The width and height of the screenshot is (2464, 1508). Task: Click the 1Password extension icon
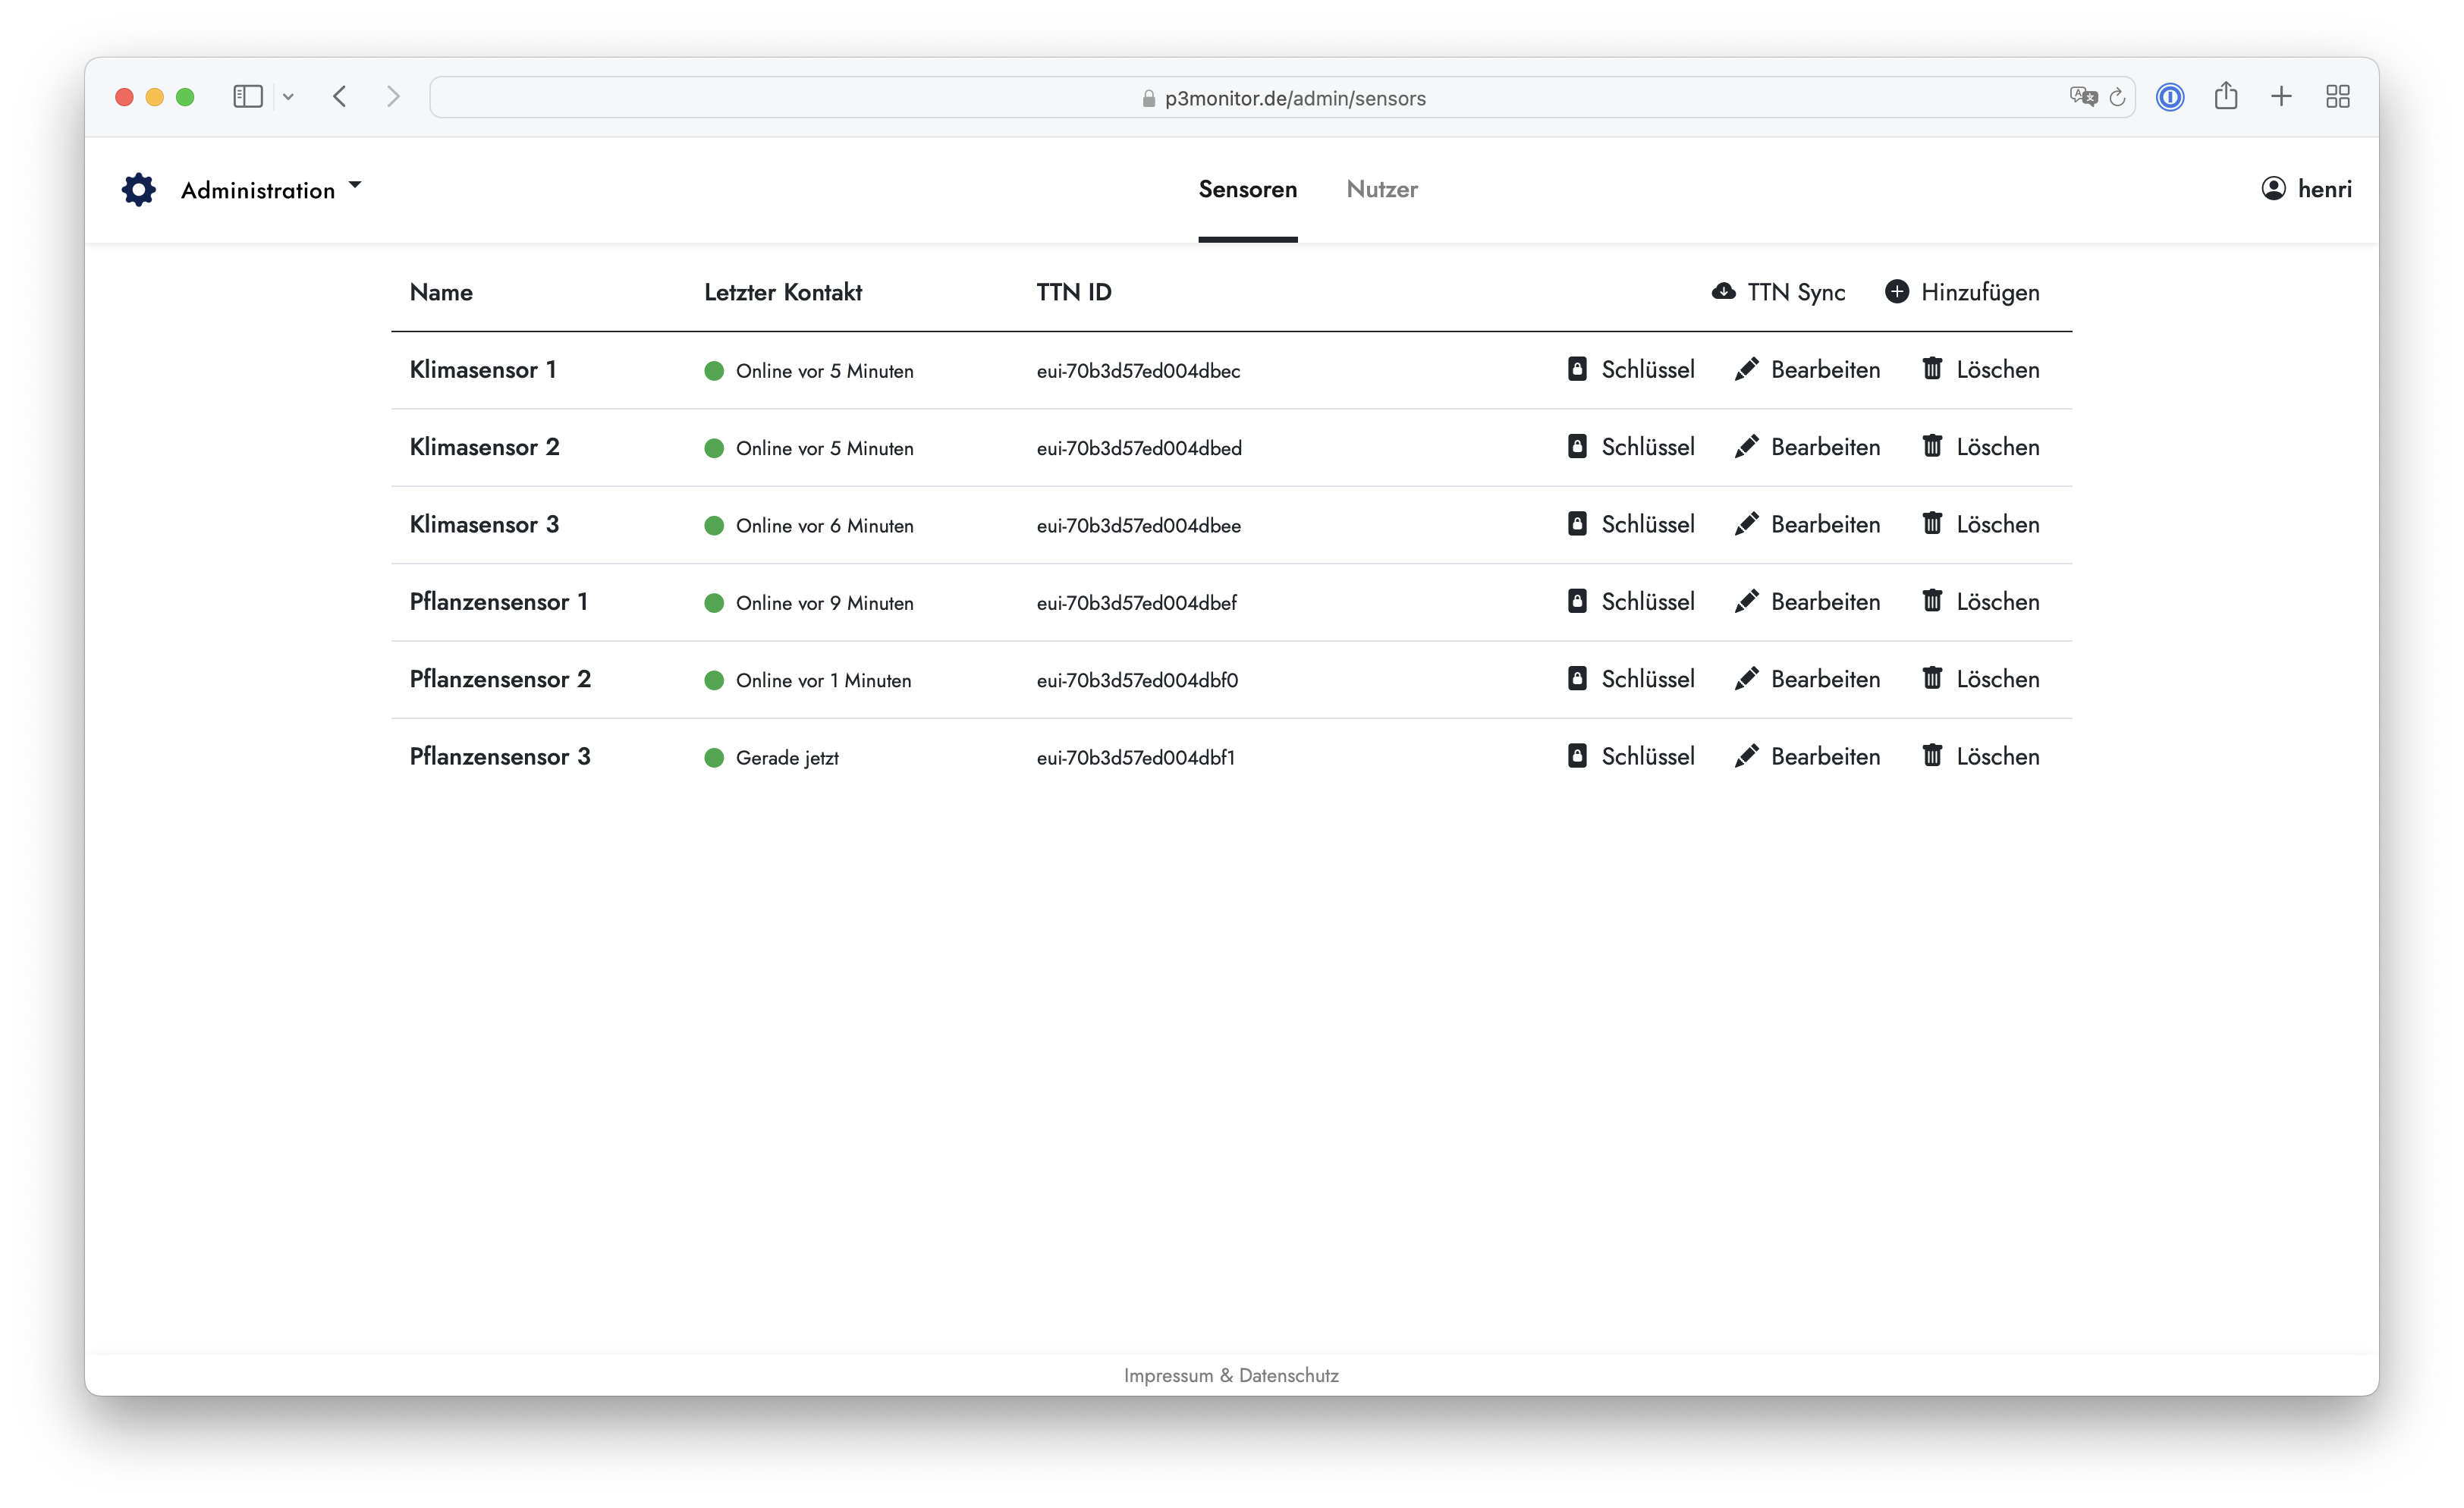coord(2169,97)
